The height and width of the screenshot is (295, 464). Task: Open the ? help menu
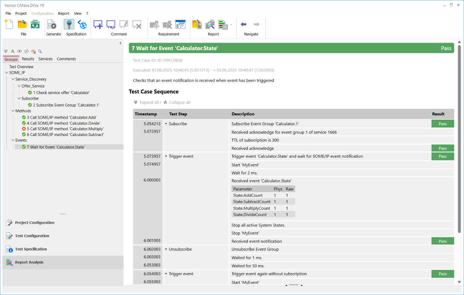87,13
